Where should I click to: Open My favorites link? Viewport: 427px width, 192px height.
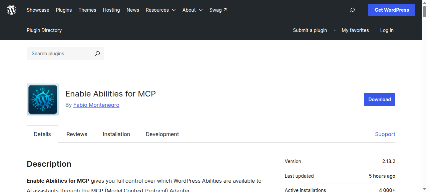pyautogui.click(x=355, y=30)
